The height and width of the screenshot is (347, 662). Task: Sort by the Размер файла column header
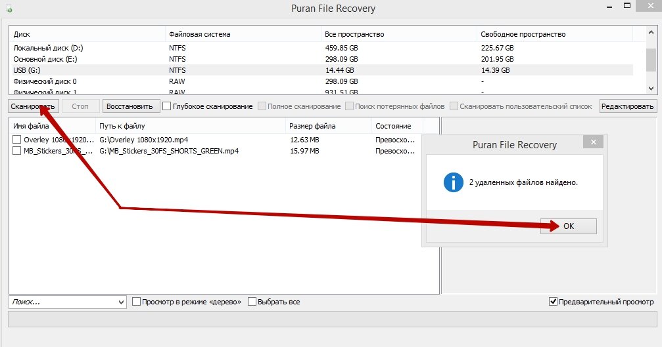(329, 126)
